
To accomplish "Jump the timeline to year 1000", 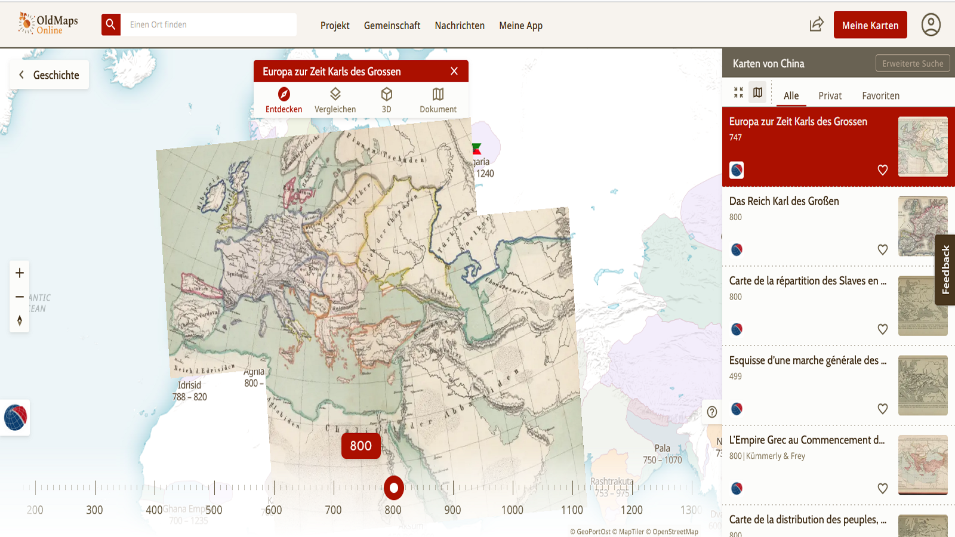I will point(512,510).
